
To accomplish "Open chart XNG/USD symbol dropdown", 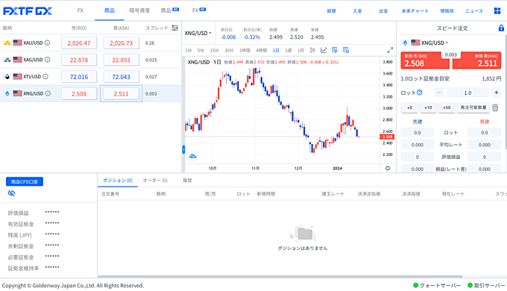I will pyautogui.click(x=198, y=33).
